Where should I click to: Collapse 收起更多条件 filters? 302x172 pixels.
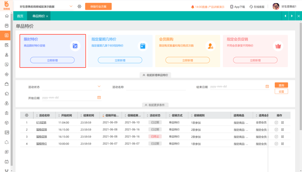(x=155, y=105)
